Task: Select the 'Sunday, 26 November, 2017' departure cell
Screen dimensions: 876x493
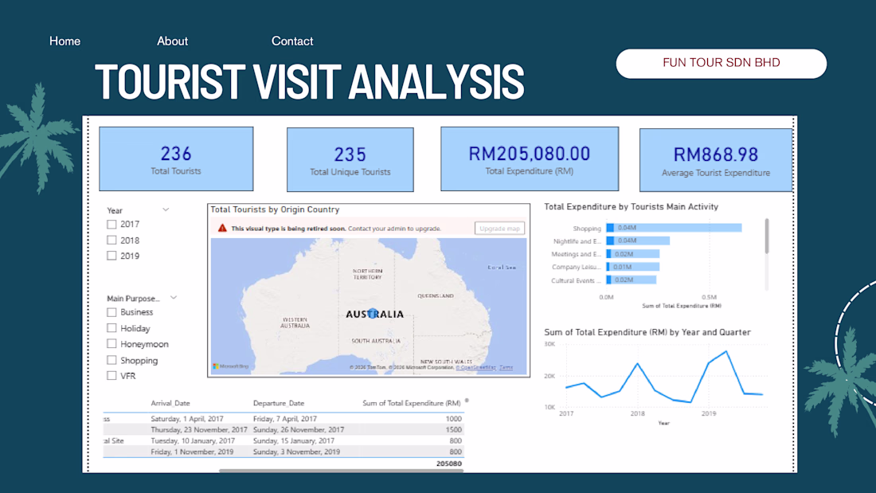Action: [x=299, y=430]
